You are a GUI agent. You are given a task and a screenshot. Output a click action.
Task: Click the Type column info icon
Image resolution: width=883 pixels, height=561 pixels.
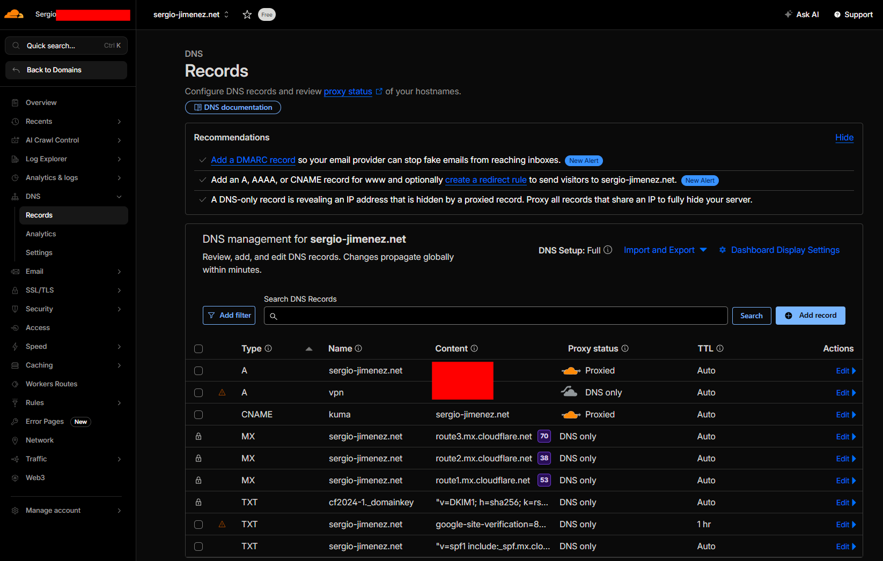[x=268, y=348]
